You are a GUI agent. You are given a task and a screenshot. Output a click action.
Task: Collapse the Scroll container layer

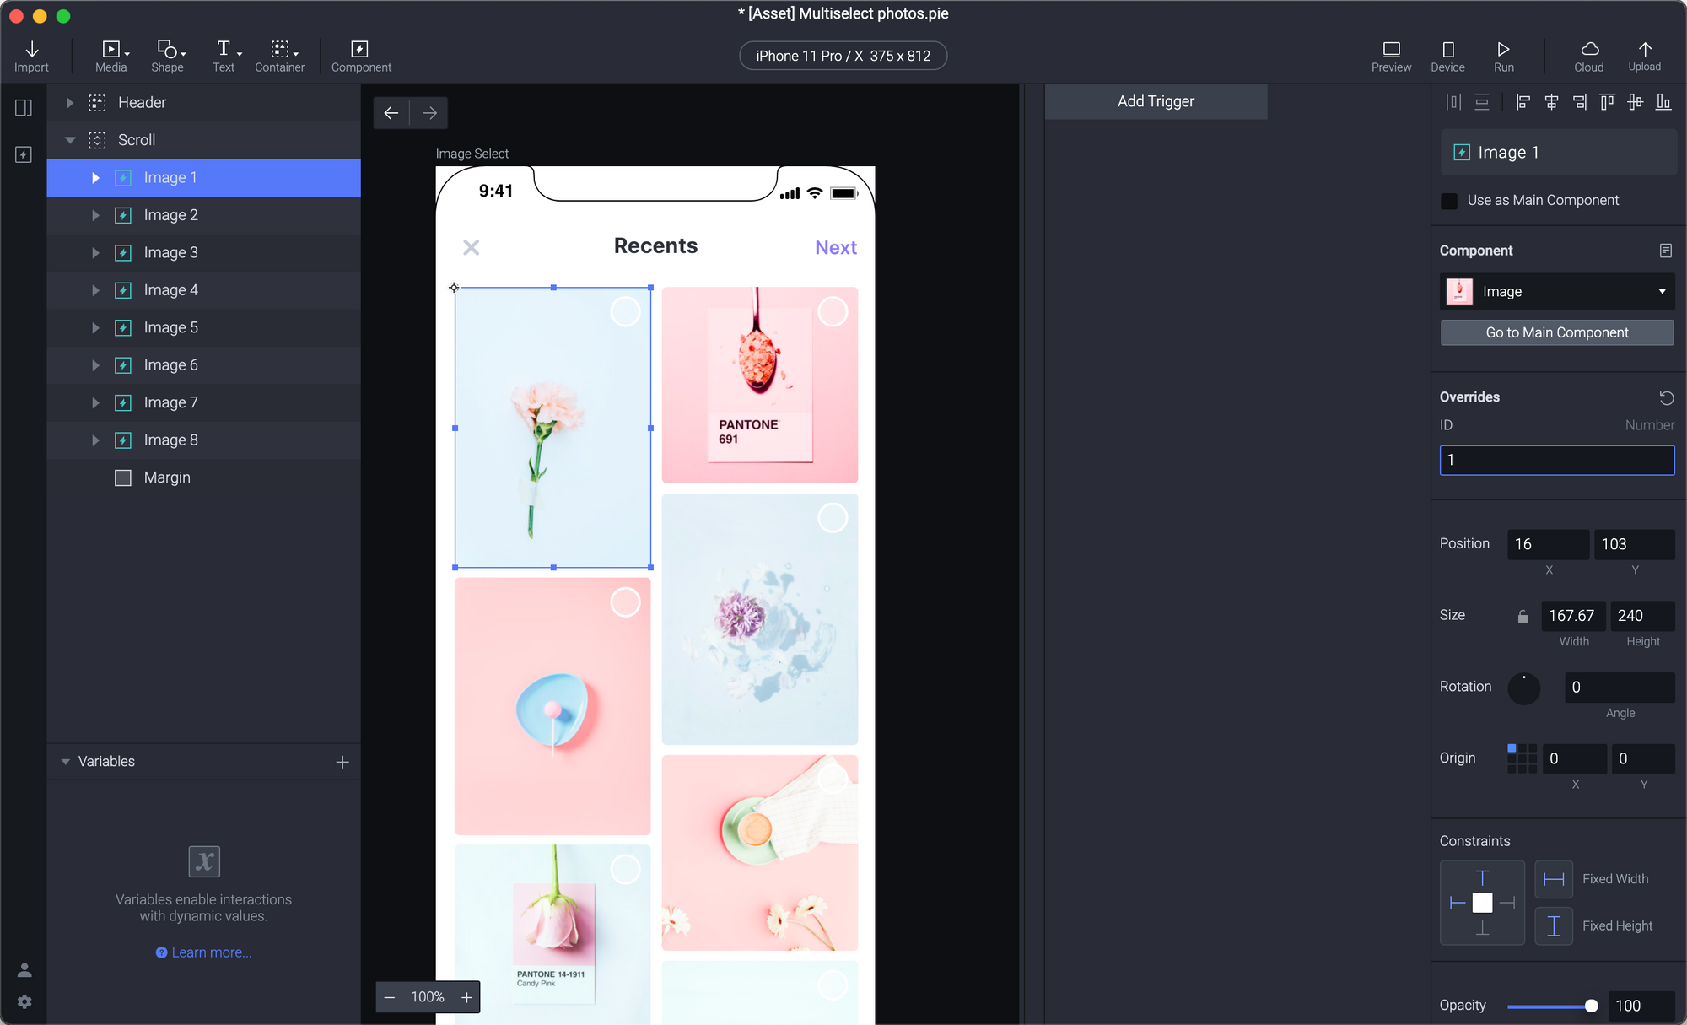click(70, 140)
